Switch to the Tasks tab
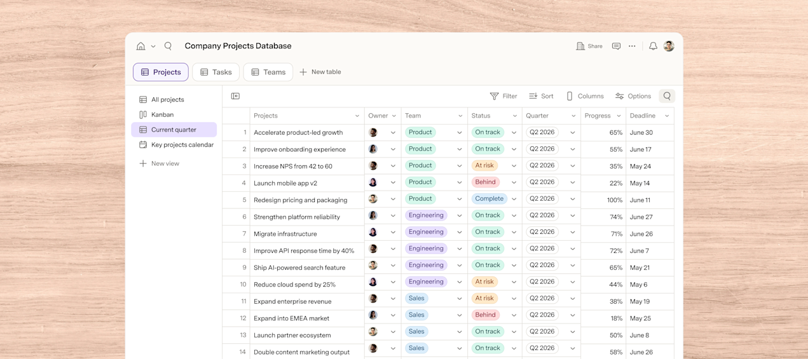808x359 pixels. coord(216,72)
